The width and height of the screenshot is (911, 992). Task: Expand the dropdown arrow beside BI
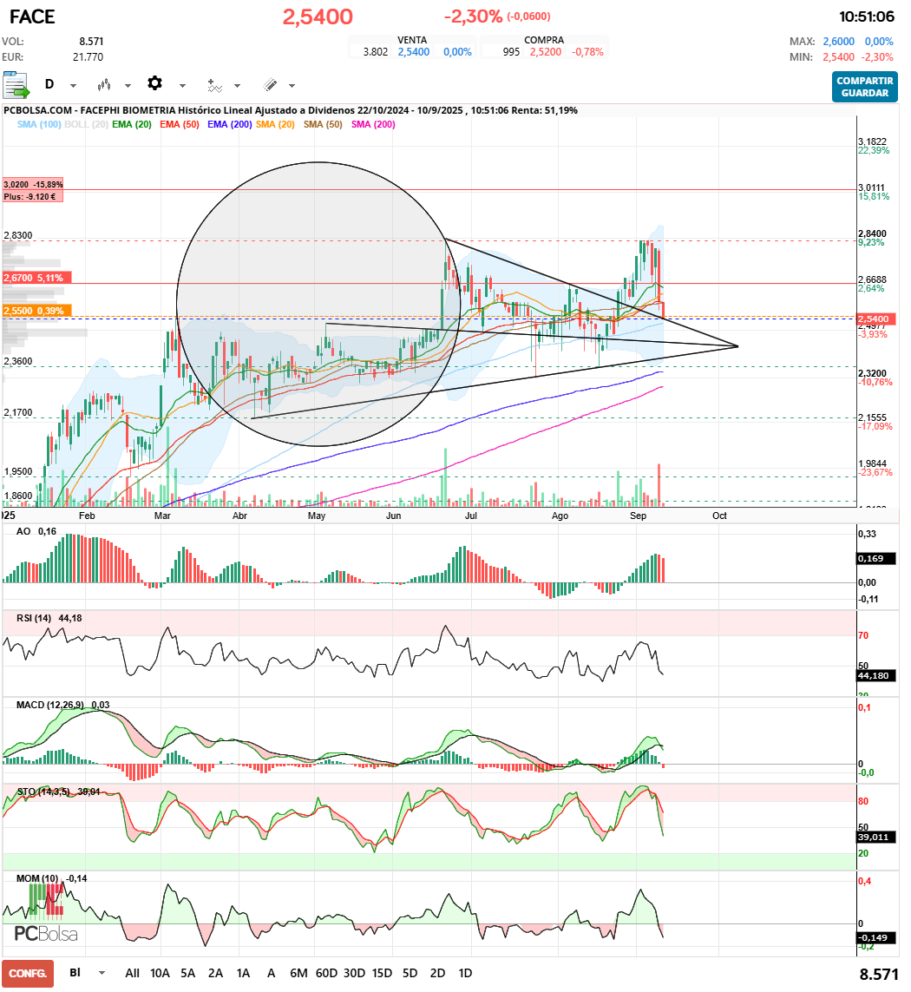pyautogui.click(x=102, y=973)
